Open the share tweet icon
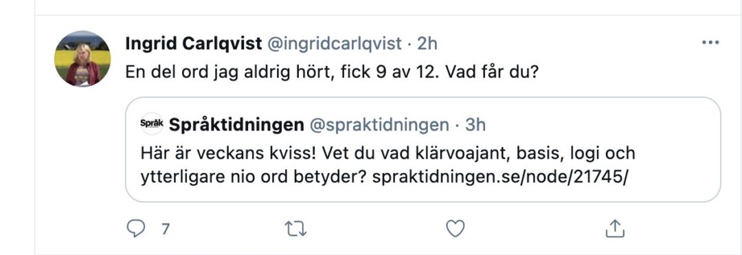Viewport: 742px width, 255px height. 615,229
